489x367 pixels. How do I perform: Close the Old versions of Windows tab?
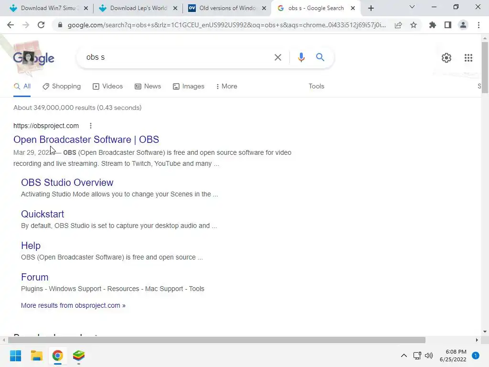pos(264,9)
